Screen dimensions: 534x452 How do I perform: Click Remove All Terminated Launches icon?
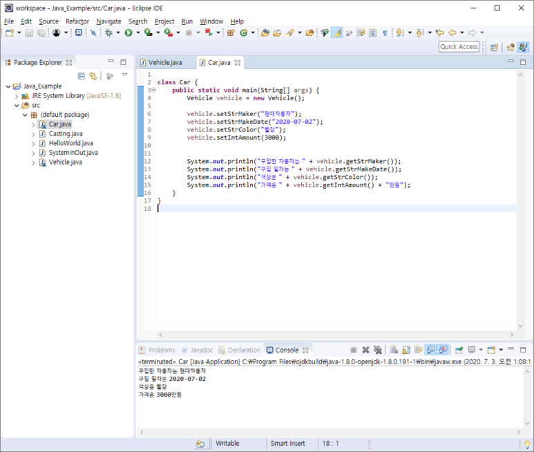click(378, 350)
